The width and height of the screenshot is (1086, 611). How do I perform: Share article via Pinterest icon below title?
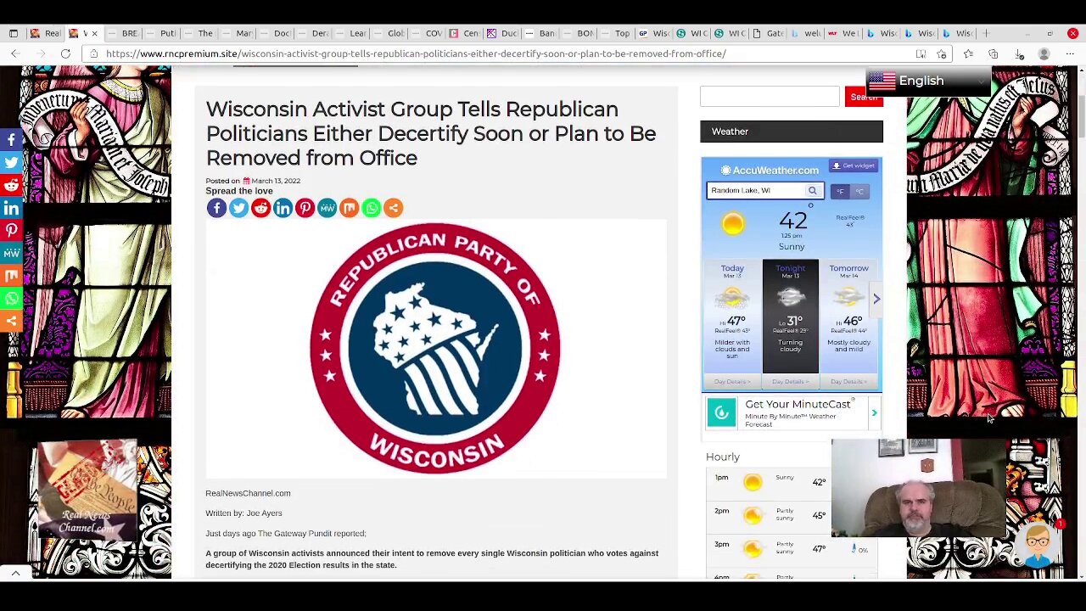(305, 208)
